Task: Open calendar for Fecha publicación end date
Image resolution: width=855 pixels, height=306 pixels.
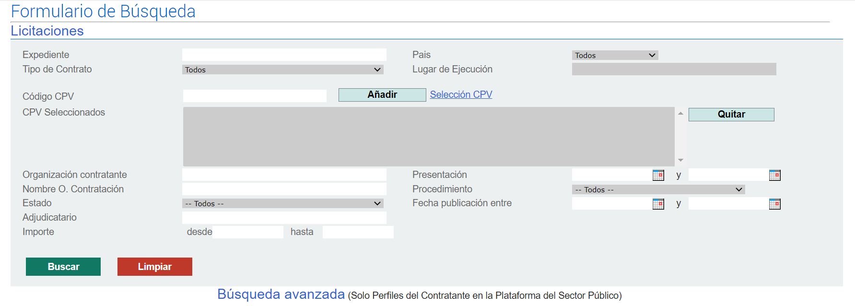Action: coord(774,204)
